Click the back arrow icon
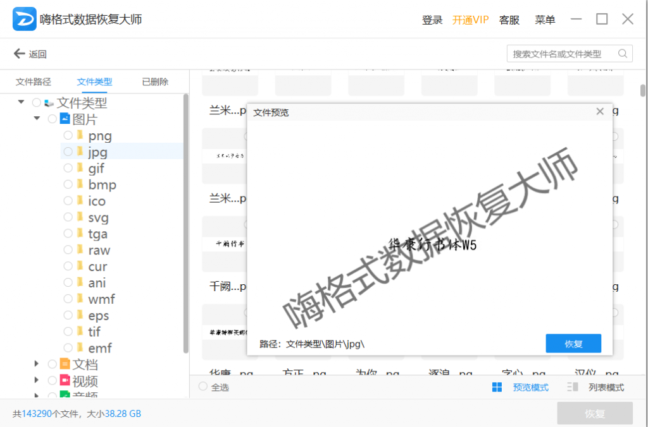 pos(19,54)
